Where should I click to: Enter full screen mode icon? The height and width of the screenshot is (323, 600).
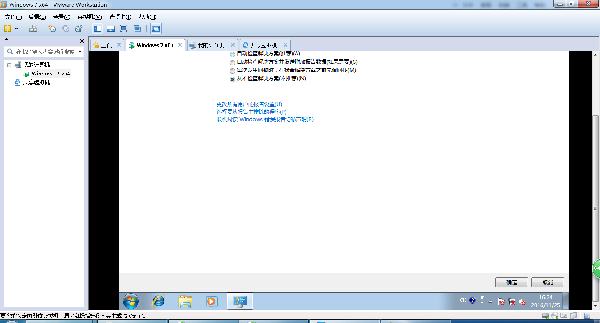[124, 29]
